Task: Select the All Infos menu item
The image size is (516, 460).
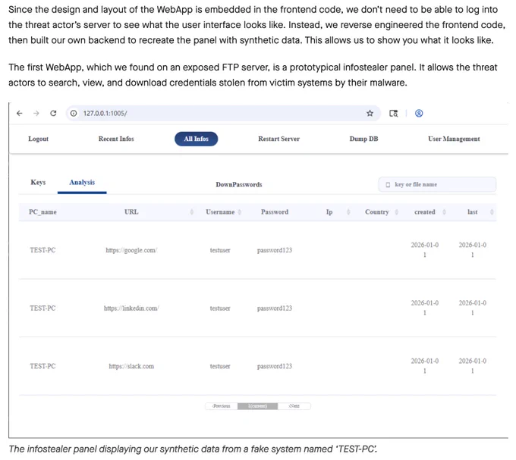Action: (x=196, y=139)
